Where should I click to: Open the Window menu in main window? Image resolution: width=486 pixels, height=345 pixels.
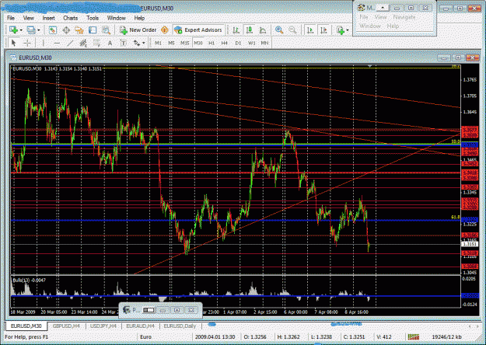(x=116, y=18)
